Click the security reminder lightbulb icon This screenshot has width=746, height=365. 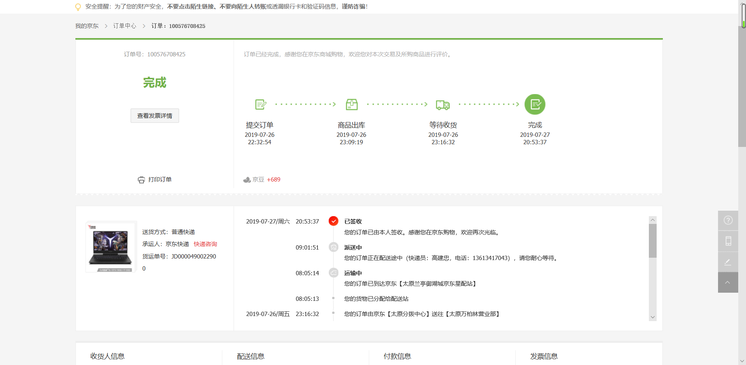[x=78, y=7]
